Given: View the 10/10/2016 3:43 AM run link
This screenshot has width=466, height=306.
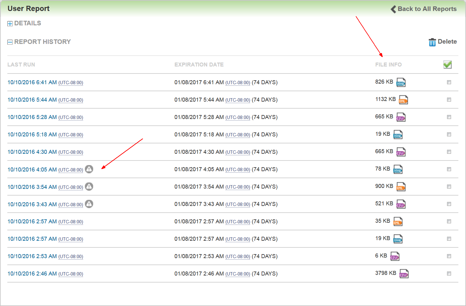Looking at the screenshot, I should pyautogui.click(x=32, y=204).
